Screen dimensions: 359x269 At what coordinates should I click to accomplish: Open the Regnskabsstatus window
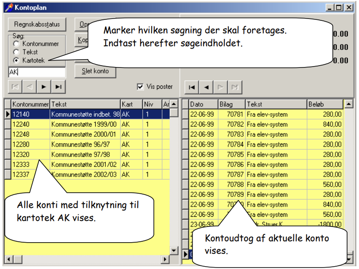pyautogui.click(x=37, y=24)
